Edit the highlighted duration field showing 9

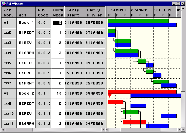58,23
